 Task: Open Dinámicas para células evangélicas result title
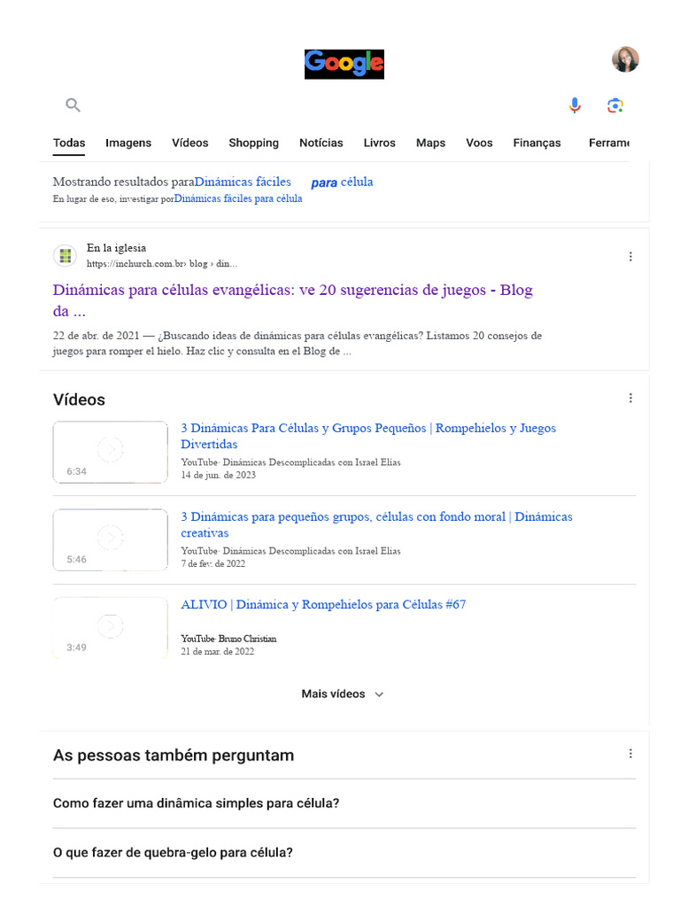tap(292, 300)
